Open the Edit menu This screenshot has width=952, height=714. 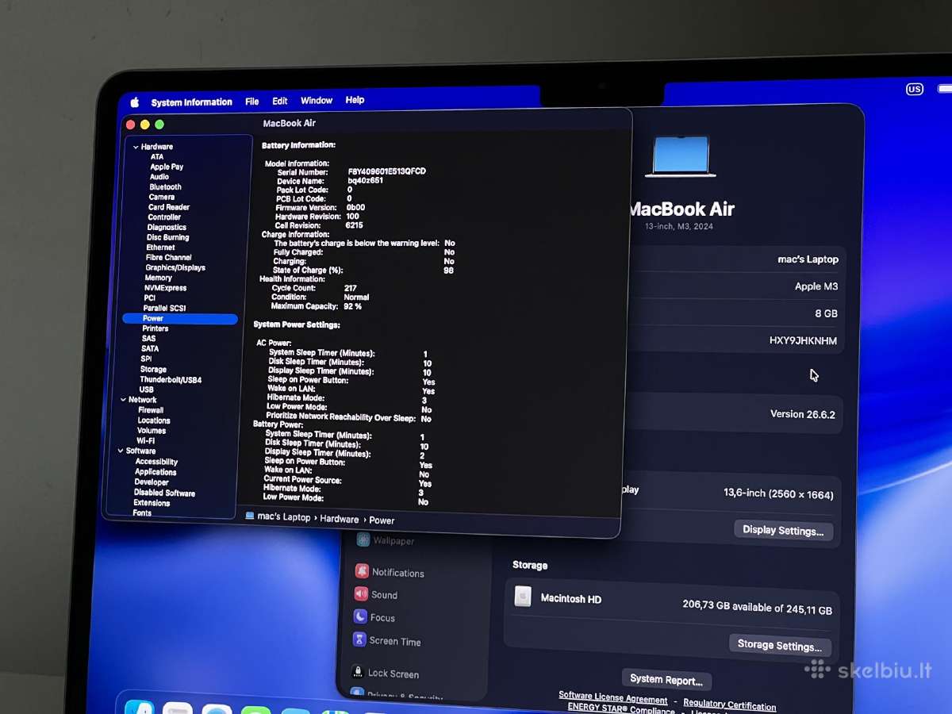tap(280, 101)
